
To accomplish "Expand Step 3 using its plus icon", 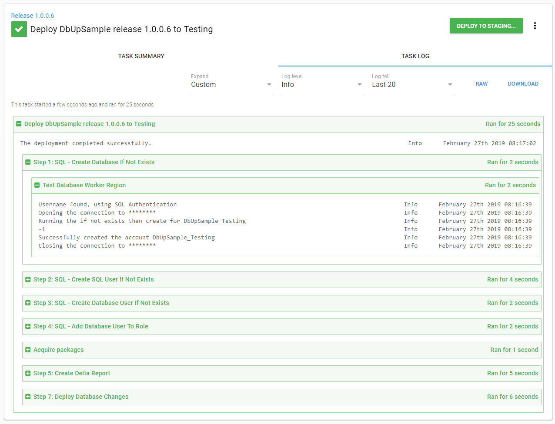I will pyautogui.click(x=28, y=303).
